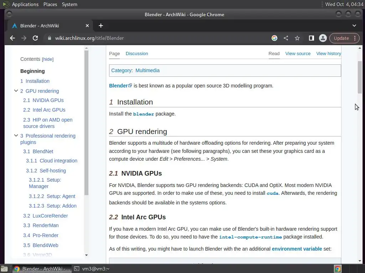Image resolution: width=365 pixels, height=273 pixels.
Task: Open the Chrome three-dot menu
Action: pyautogui.click(x=355, y=38)
